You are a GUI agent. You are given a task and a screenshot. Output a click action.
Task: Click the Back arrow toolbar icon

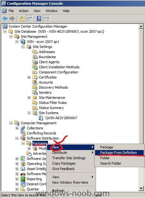click(x=5, y=19)
